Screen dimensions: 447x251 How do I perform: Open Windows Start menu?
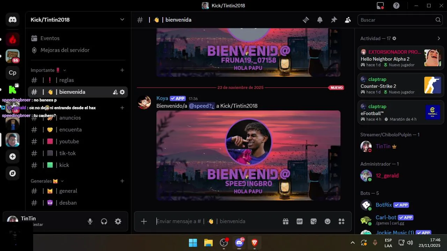coord(193,243)
